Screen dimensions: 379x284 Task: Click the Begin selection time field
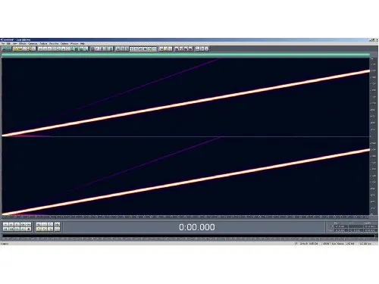click(x=341, y=226)
